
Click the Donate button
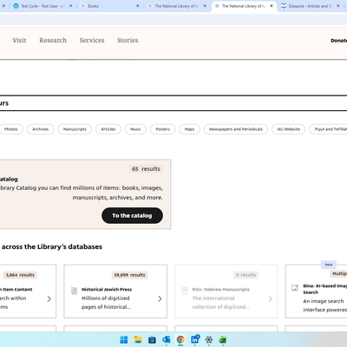point(338,41)
